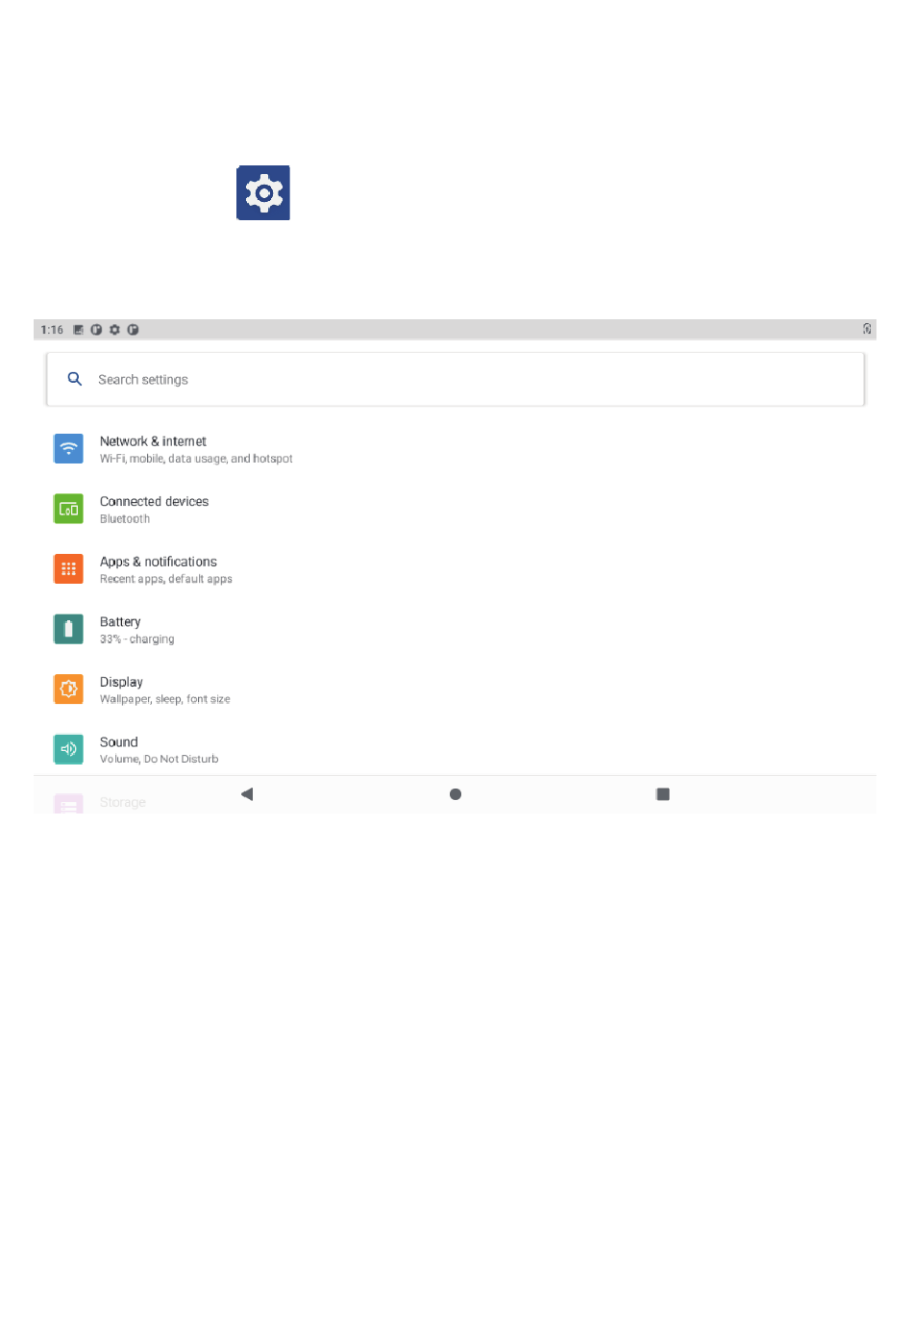913x1328 pixels.
Task: Open Display wallpaper and font settings
Action: (455, 689)
